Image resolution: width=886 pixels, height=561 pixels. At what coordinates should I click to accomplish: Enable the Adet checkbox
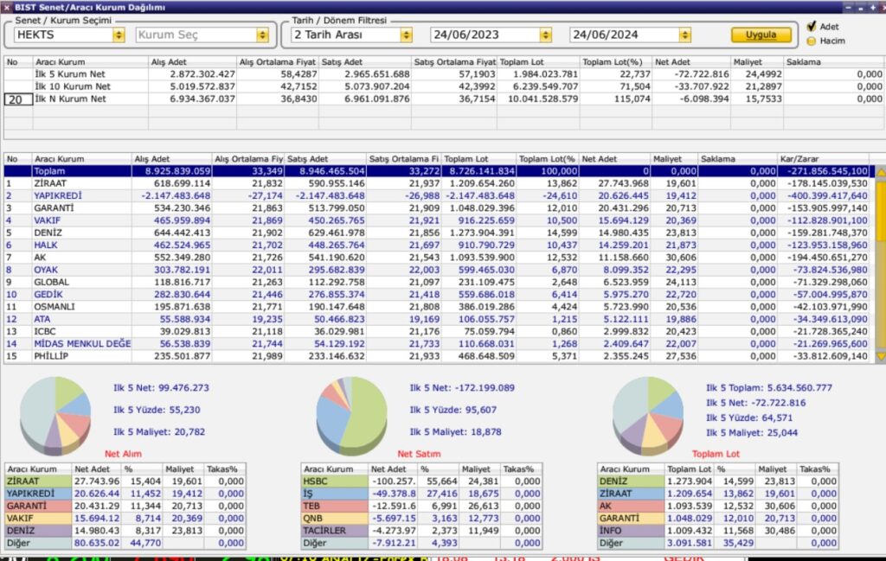pyautogui.click(x=812, y=26)
